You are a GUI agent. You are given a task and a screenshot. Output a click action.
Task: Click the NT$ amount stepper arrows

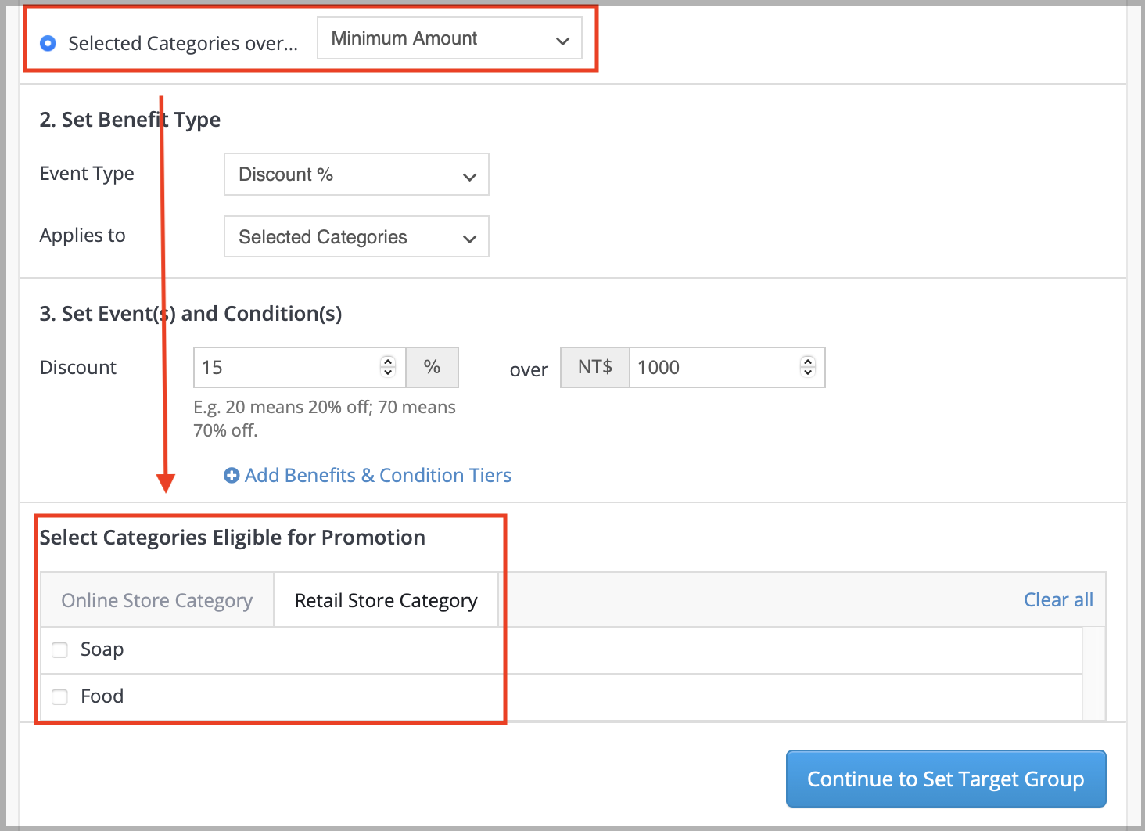(808, 367)
